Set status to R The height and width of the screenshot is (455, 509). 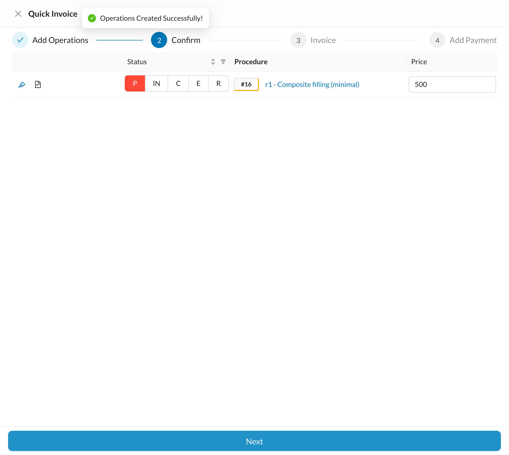pos(218,83)
